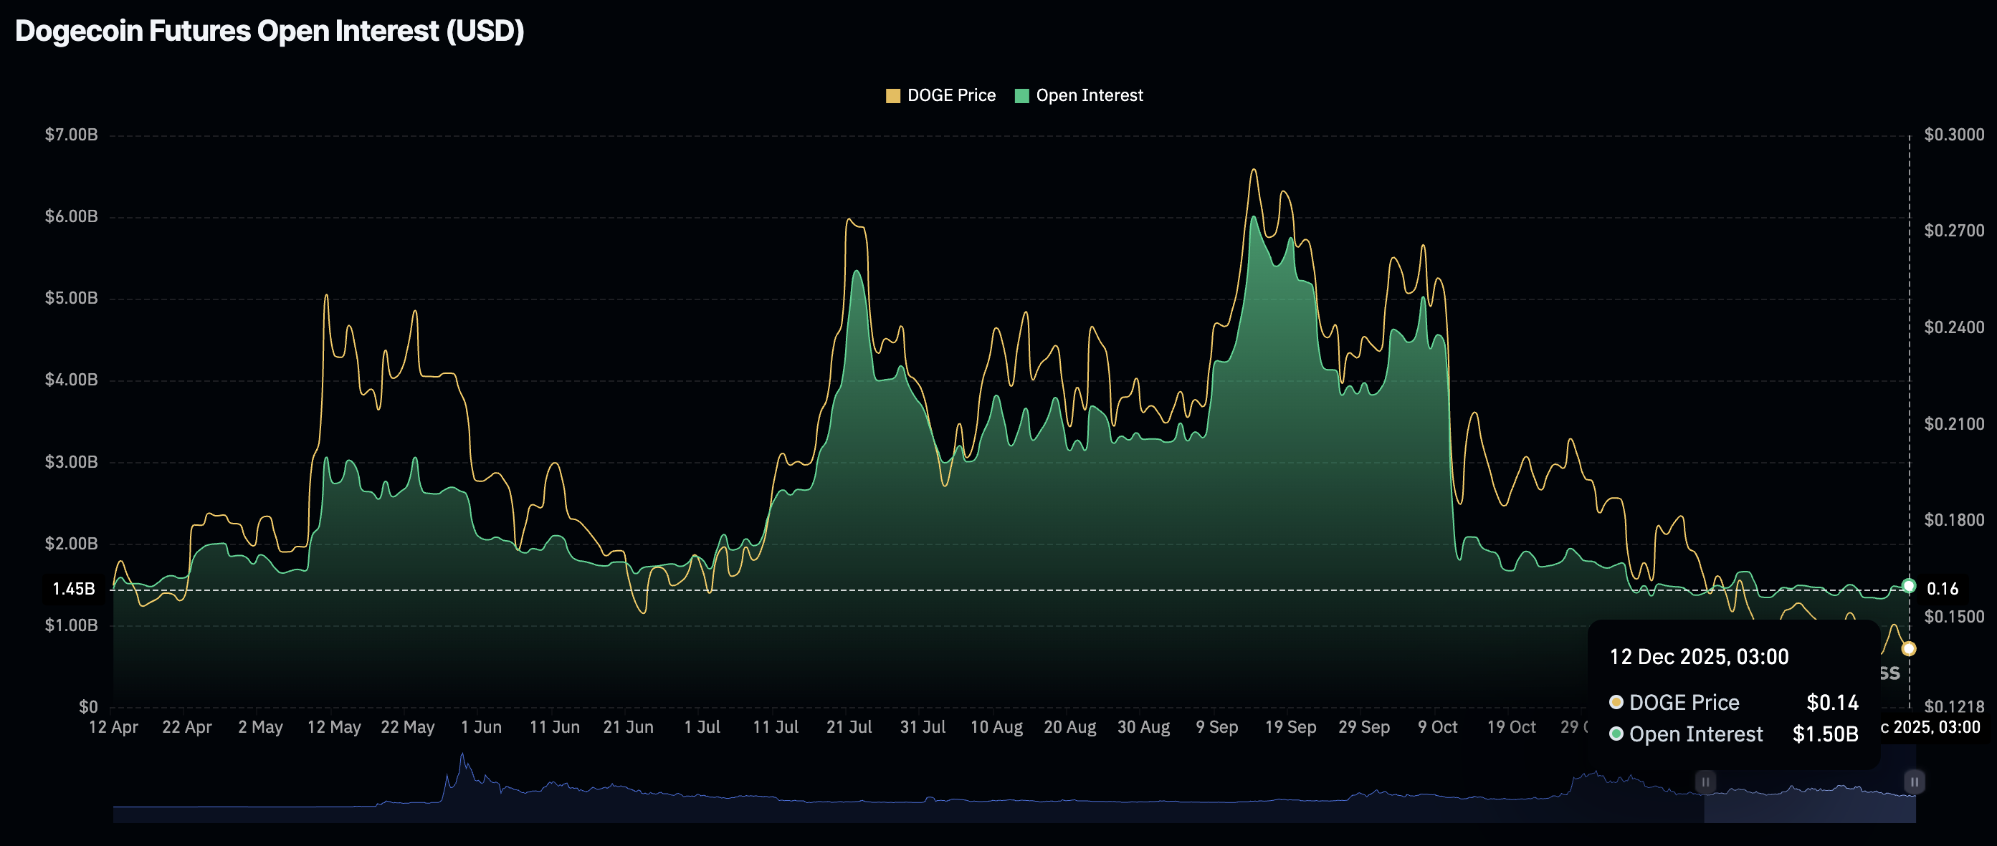Click the 12 Apr date label on x-axis
Screen dimensions: 1997x846
[115, 726]
